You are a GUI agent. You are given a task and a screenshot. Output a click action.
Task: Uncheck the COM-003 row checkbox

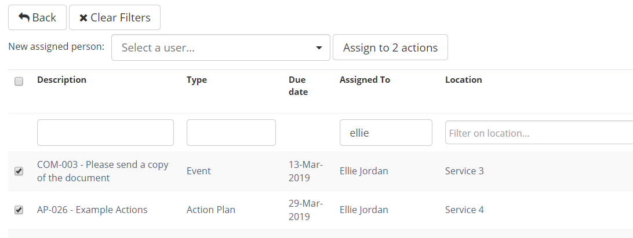(19, 171)
